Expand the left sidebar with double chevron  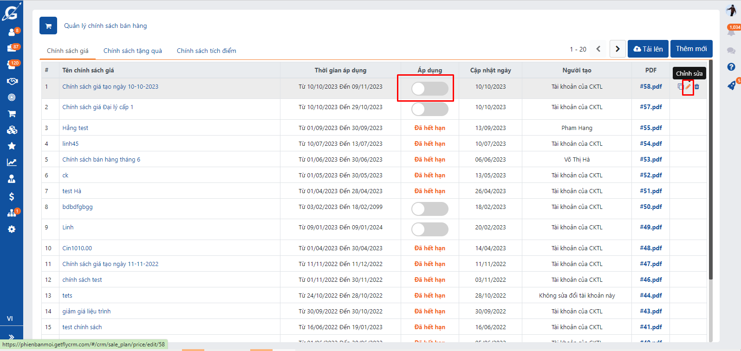point(12,337)
